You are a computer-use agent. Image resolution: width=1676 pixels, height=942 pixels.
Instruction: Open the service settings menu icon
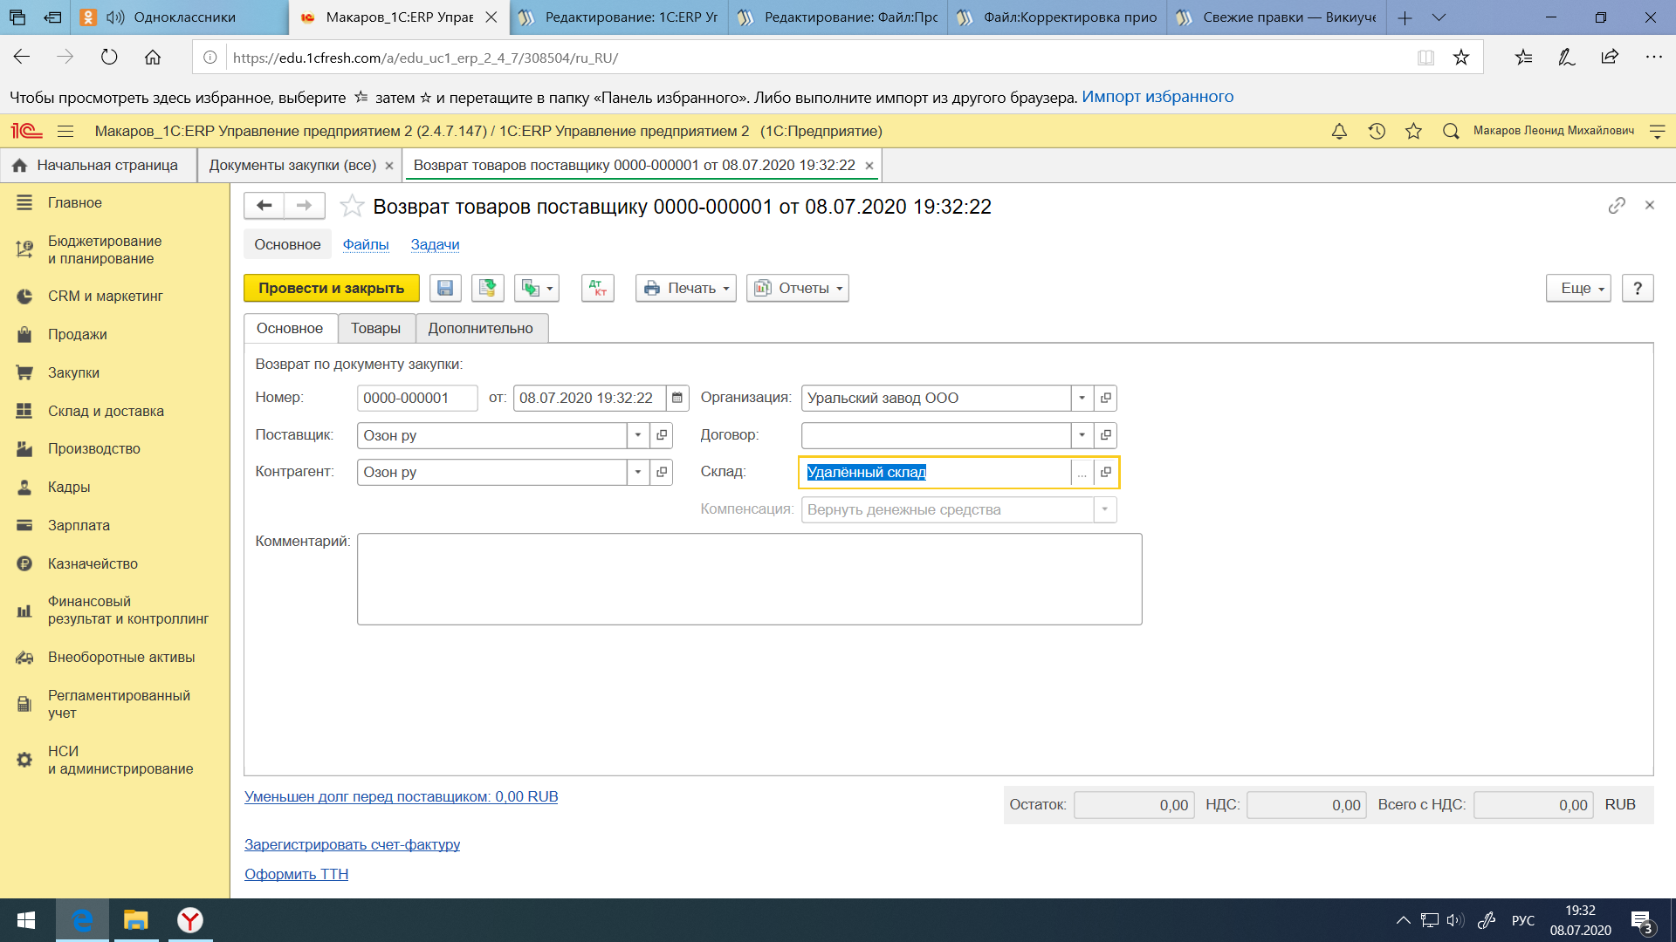pyautogui.click(x=1658, y=131)
